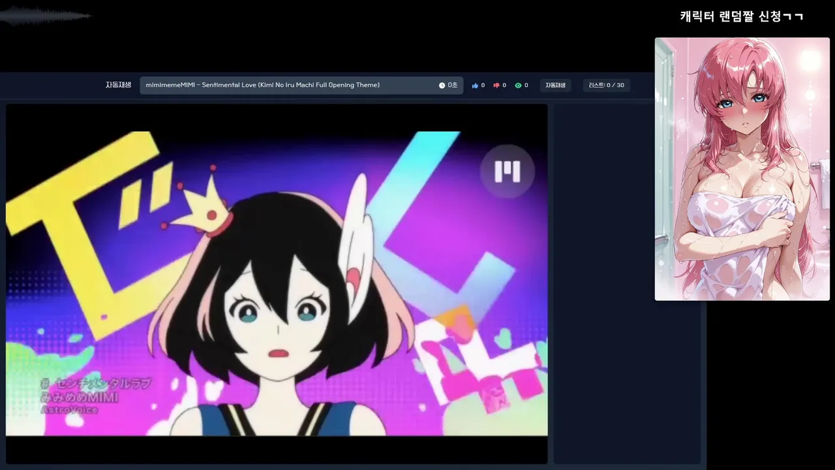The width and height of the screenshot is (835, 470).
Task: Click the audio waveform at the top
Action: click(x=46, y=16)
